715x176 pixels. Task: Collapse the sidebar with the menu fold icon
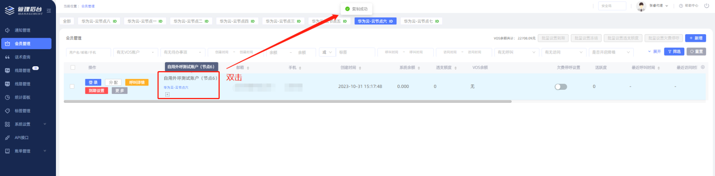pyautogui.click(x=49, y=11)
